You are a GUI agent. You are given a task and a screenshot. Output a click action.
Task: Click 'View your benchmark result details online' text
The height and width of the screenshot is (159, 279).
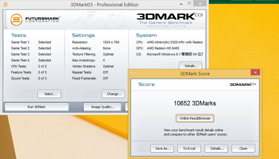click(x=194, y=130)
